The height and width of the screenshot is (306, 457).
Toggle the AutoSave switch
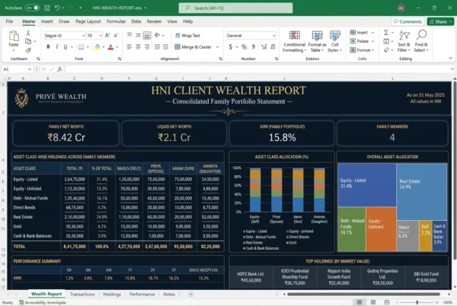point(32,8)
